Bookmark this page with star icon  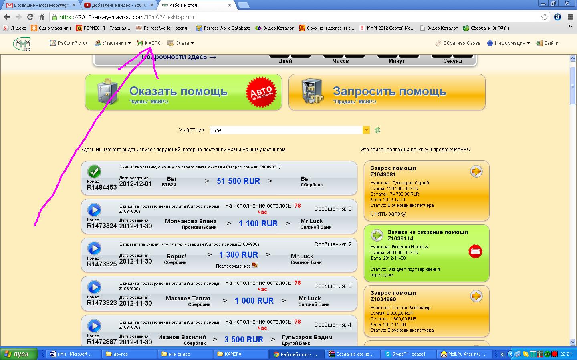[545, 17]
